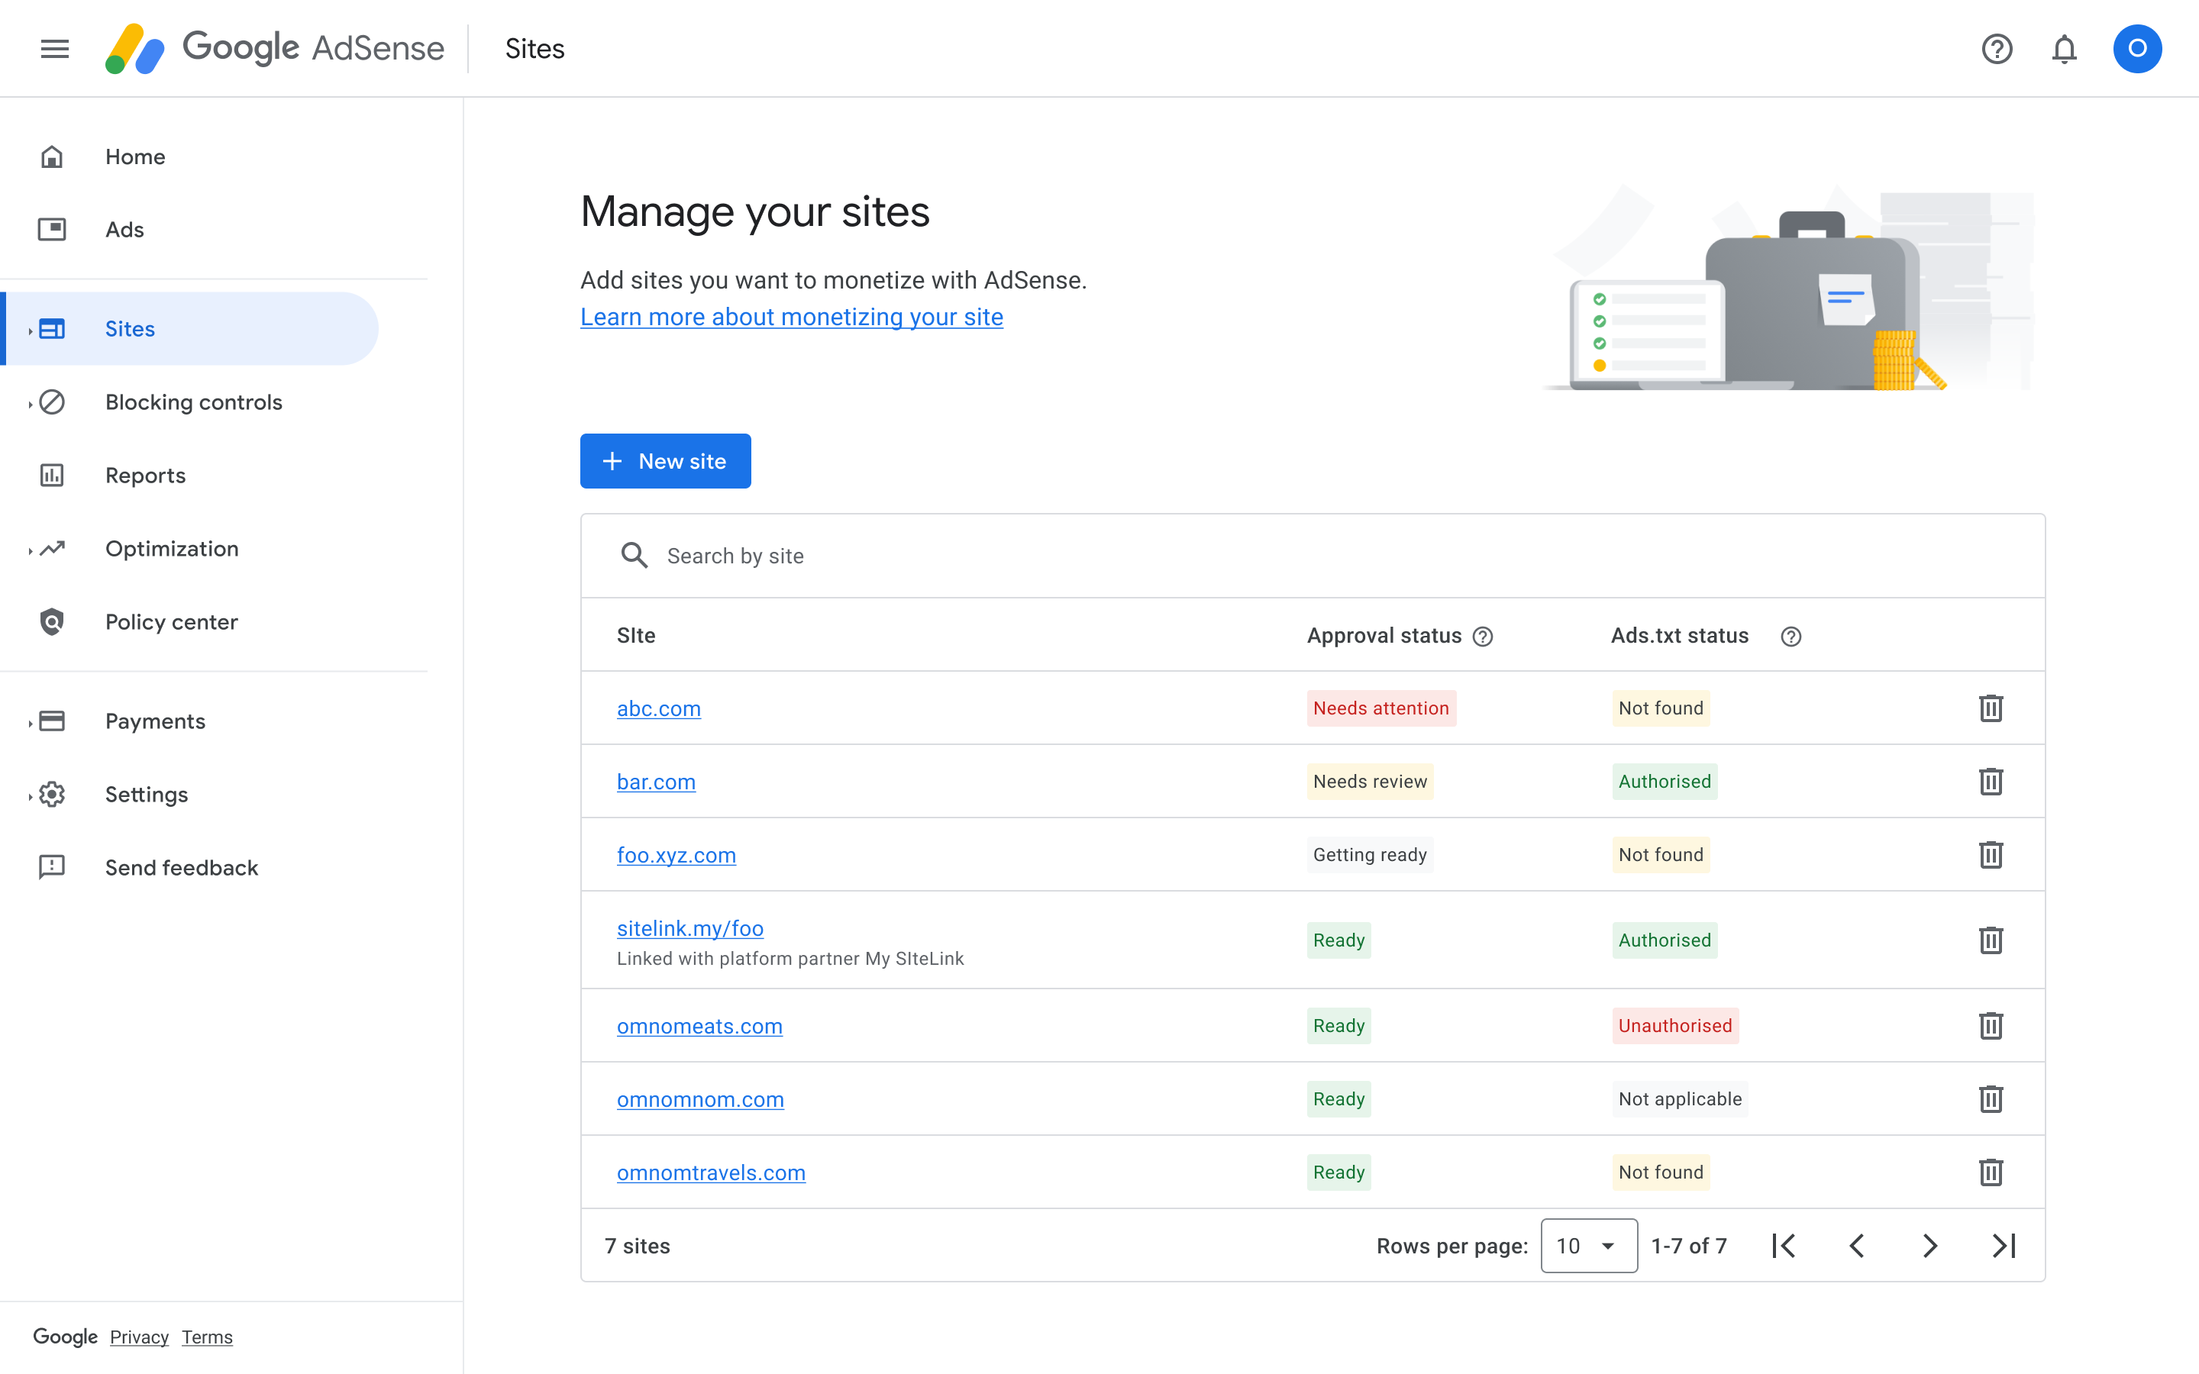Click the notification bell icon

click(2063, 47)
